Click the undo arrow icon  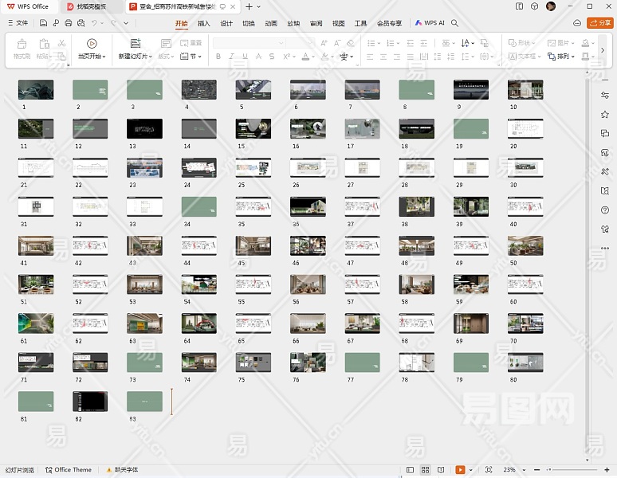pyautogui.click(x=95, y=23)
